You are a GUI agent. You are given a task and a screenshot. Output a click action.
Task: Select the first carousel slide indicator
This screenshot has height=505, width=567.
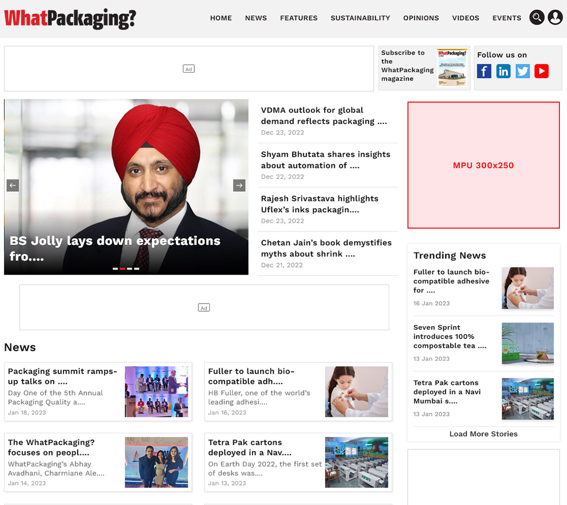(x=115, y=268)
